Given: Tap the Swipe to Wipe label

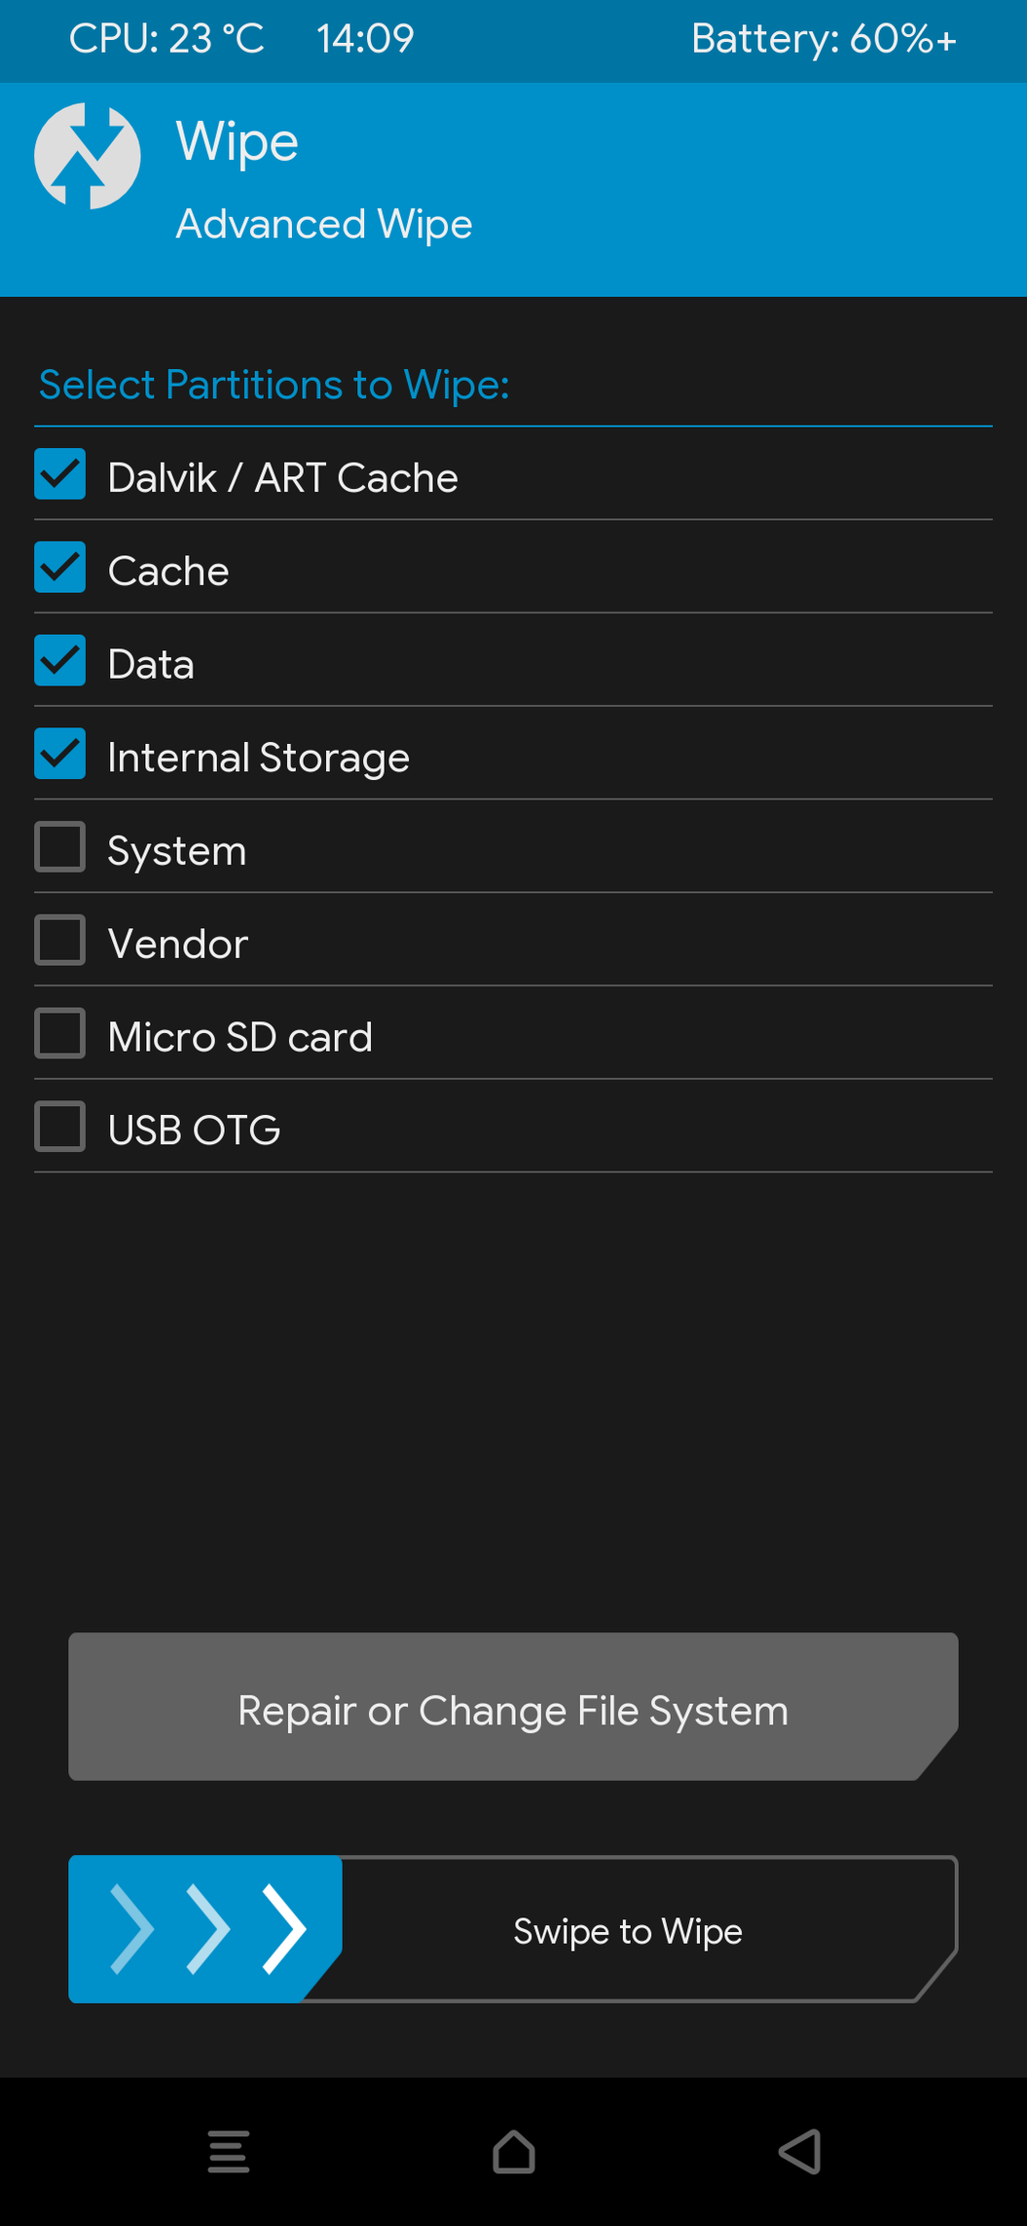Looking at the screenshot, I should 628,1931.
